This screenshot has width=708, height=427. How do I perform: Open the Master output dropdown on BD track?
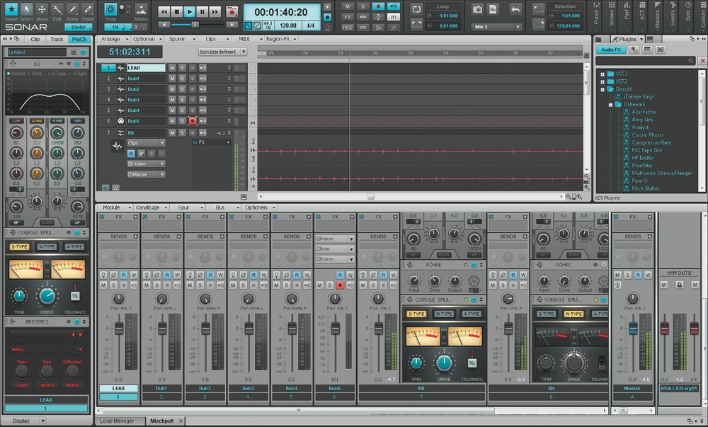pyautogui.click(x=146, y=174)
